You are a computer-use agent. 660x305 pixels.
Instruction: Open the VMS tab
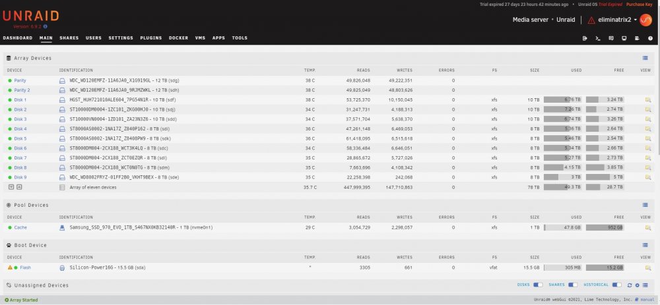[201, 38]
